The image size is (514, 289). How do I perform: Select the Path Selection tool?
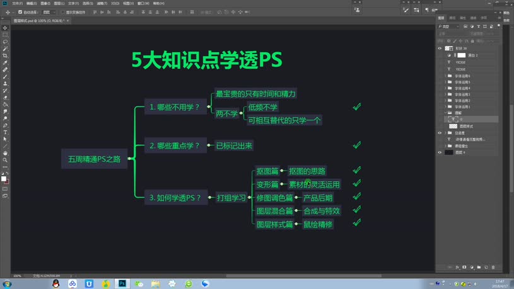click(5, 139)
